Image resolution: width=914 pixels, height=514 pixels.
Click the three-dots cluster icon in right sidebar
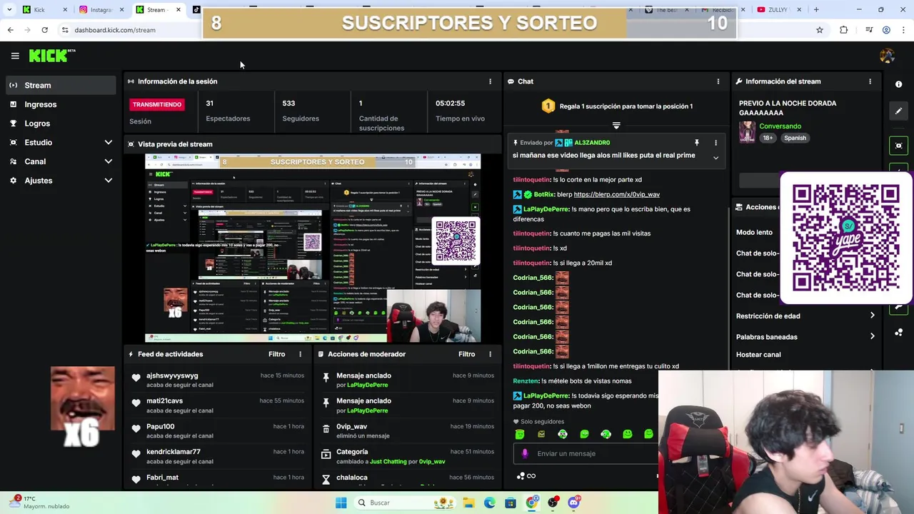point(898,333)
